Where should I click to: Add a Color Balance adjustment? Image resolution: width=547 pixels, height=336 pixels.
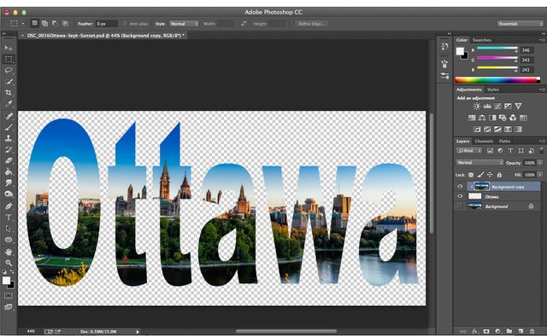click(x=482, y=118)
